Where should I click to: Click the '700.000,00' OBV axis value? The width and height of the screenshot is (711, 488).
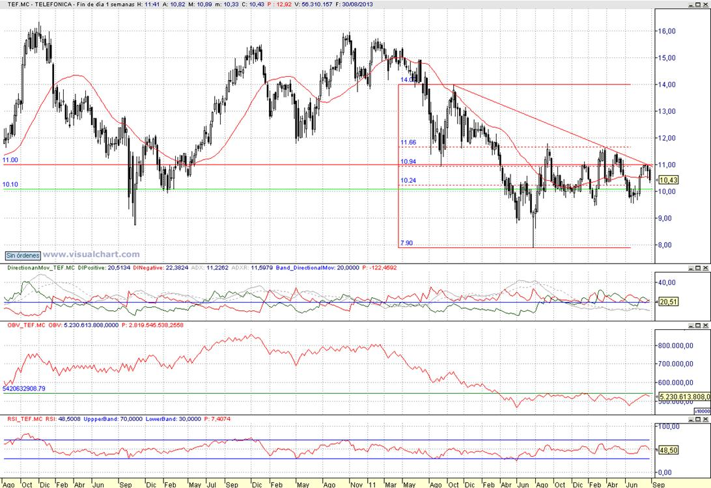[676, 363]
